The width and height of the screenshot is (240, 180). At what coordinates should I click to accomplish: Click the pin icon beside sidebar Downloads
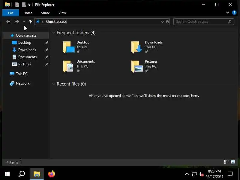[x=47, y=50]
